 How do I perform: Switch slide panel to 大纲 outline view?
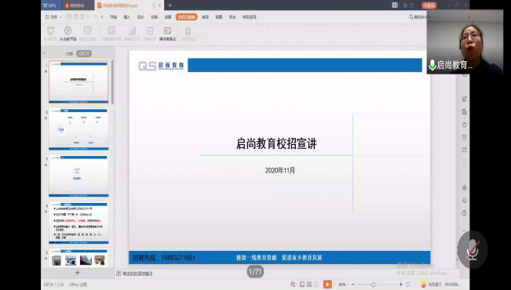(x=69, y=53)
